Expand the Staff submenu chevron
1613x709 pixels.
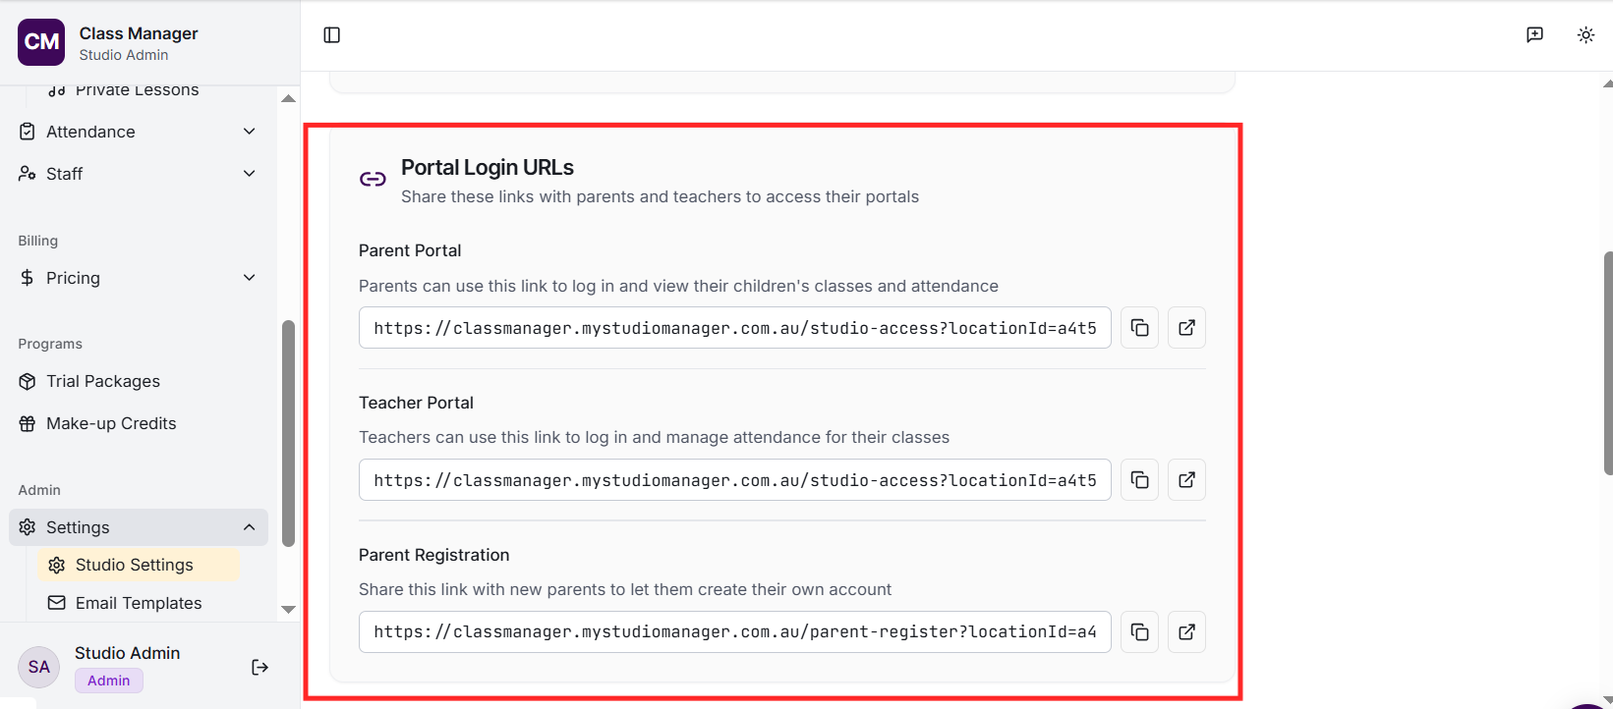pyautogui.click(x=250, y=174)
